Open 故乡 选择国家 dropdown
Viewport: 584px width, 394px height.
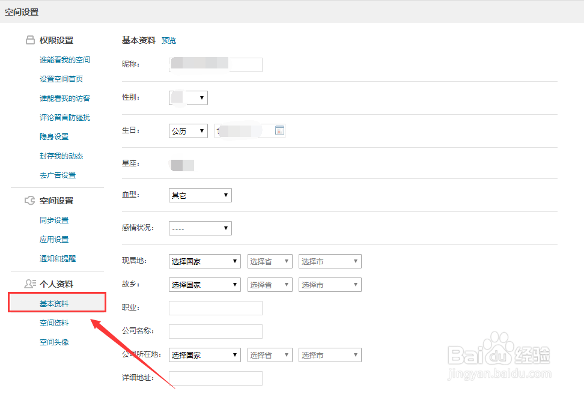[204, 285]
